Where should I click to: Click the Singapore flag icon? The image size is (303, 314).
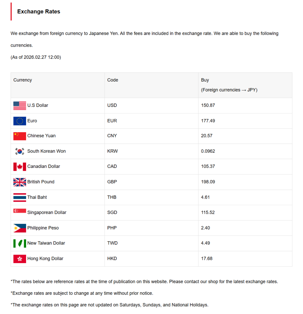pyautogui.click(x=20, y=211)
